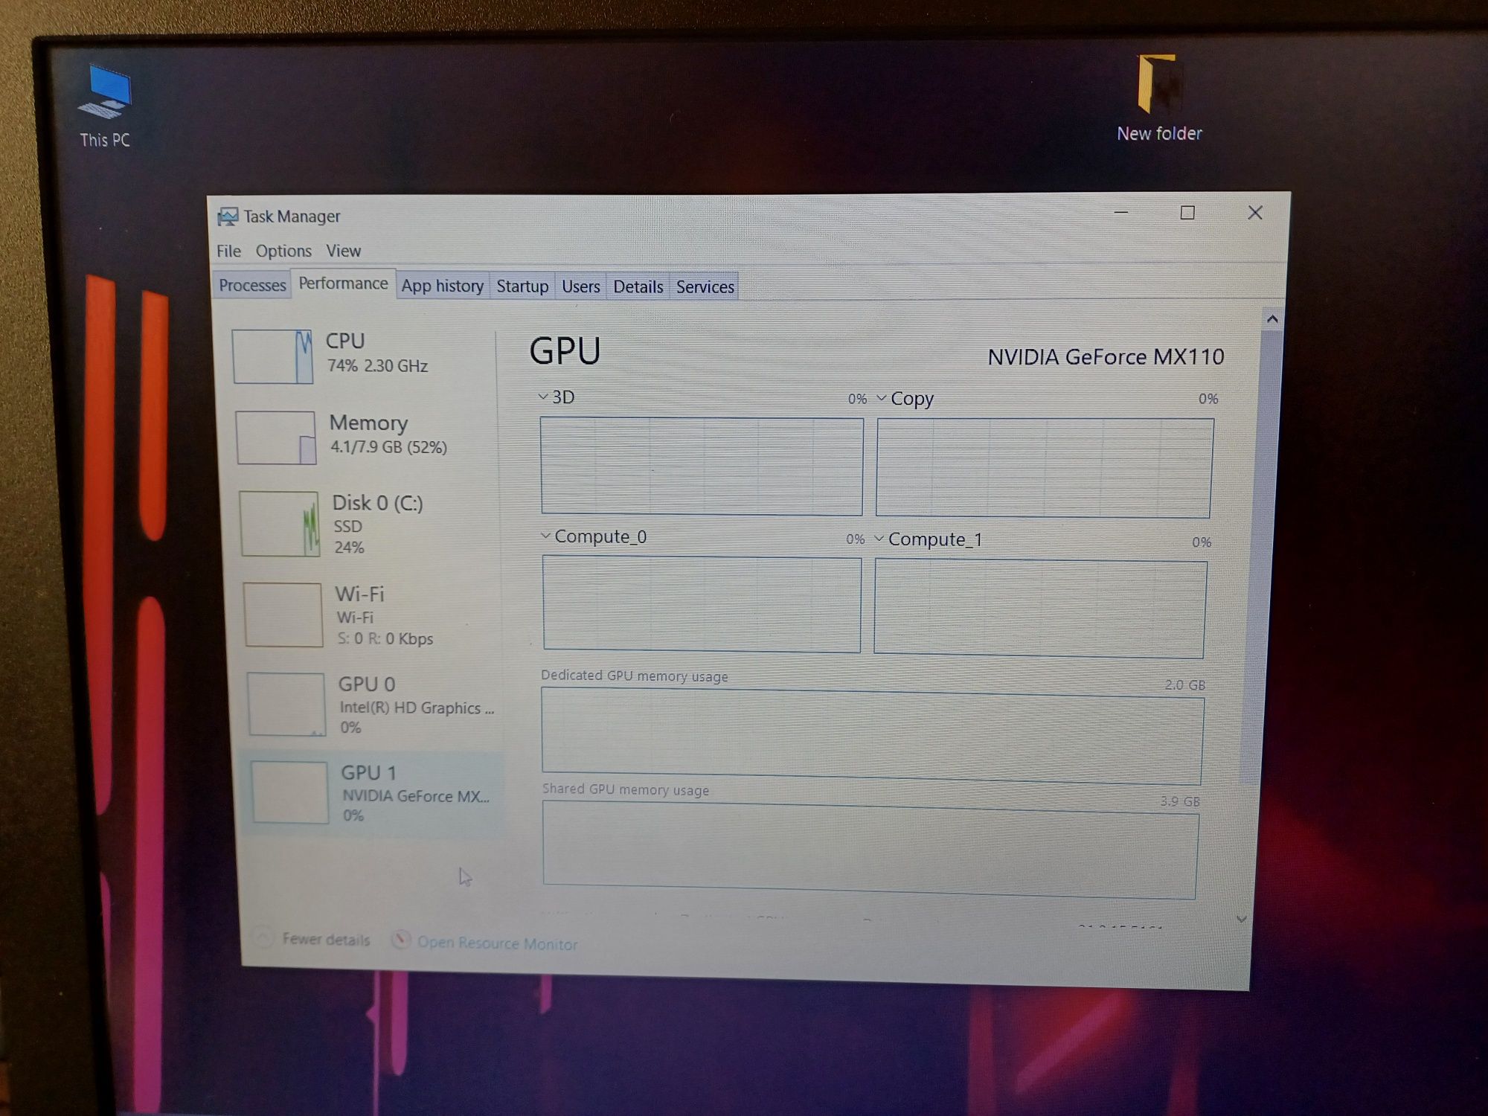The image size is (1488, 1116).
Task: Click the 3.9 GB shared memory label
Action: (x=1180, y=801)
